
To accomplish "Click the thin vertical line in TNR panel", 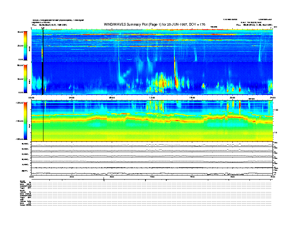I will point(43,121).
